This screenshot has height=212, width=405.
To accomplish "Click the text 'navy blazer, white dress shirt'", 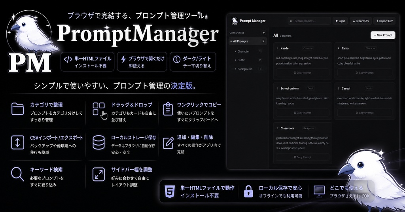I will (293, 98).
